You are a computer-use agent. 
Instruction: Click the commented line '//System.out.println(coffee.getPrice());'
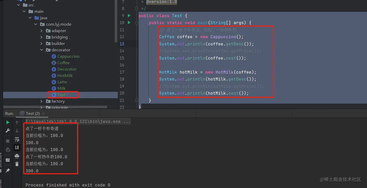click(210, 51)
